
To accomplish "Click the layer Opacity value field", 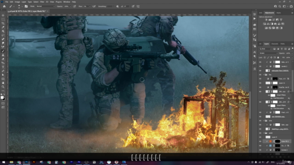I will coord(288,53).
